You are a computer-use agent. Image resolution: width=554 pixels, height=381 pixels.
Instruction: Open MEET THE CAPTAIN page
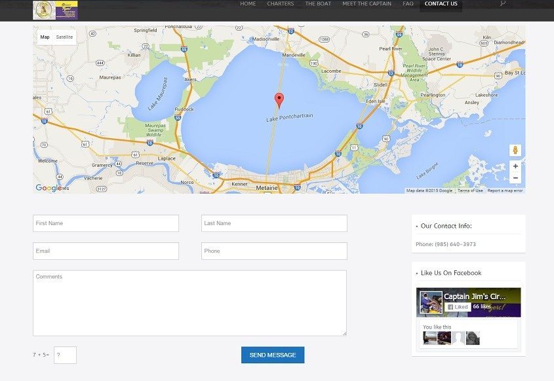(366, 4)
